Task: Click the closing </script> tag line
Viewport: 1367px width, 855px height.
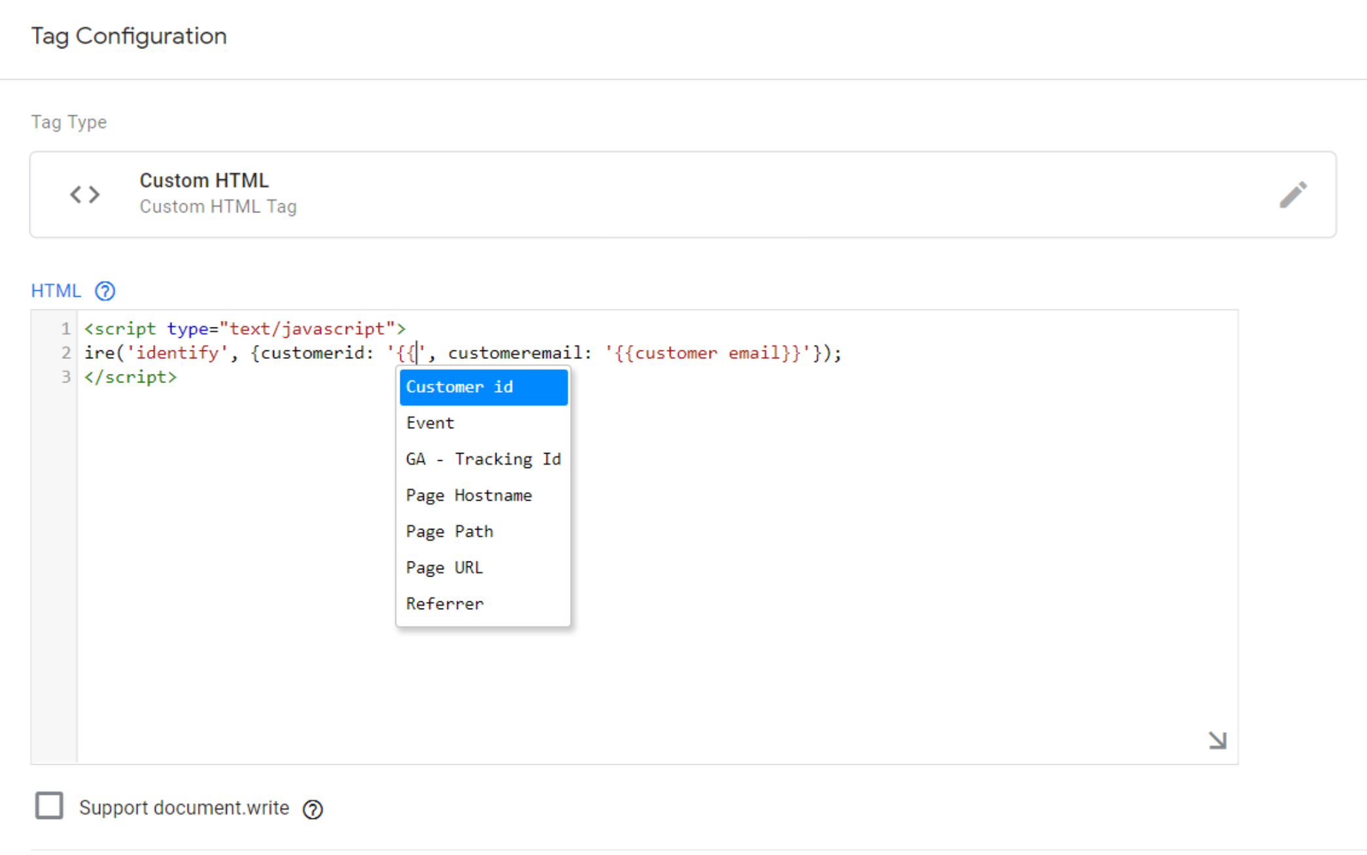Action: pyautogui.click(x=131, y=377)
